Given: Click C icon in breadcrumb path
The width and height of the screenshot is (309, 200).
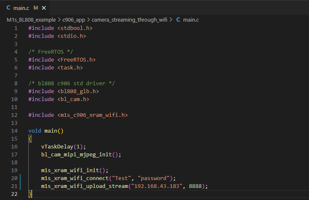Looking at the screenshot, I should [178, 20].
